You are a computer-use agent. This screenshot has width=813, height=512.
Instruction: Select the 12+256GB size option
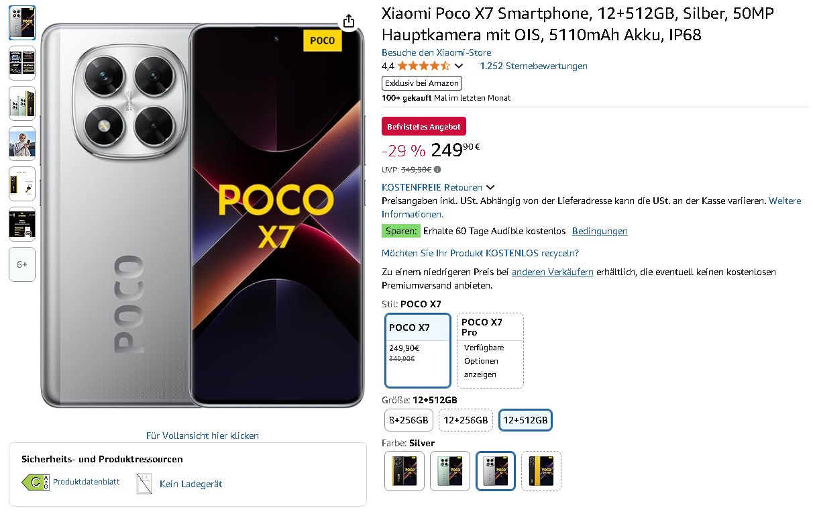tap(466, 421)
